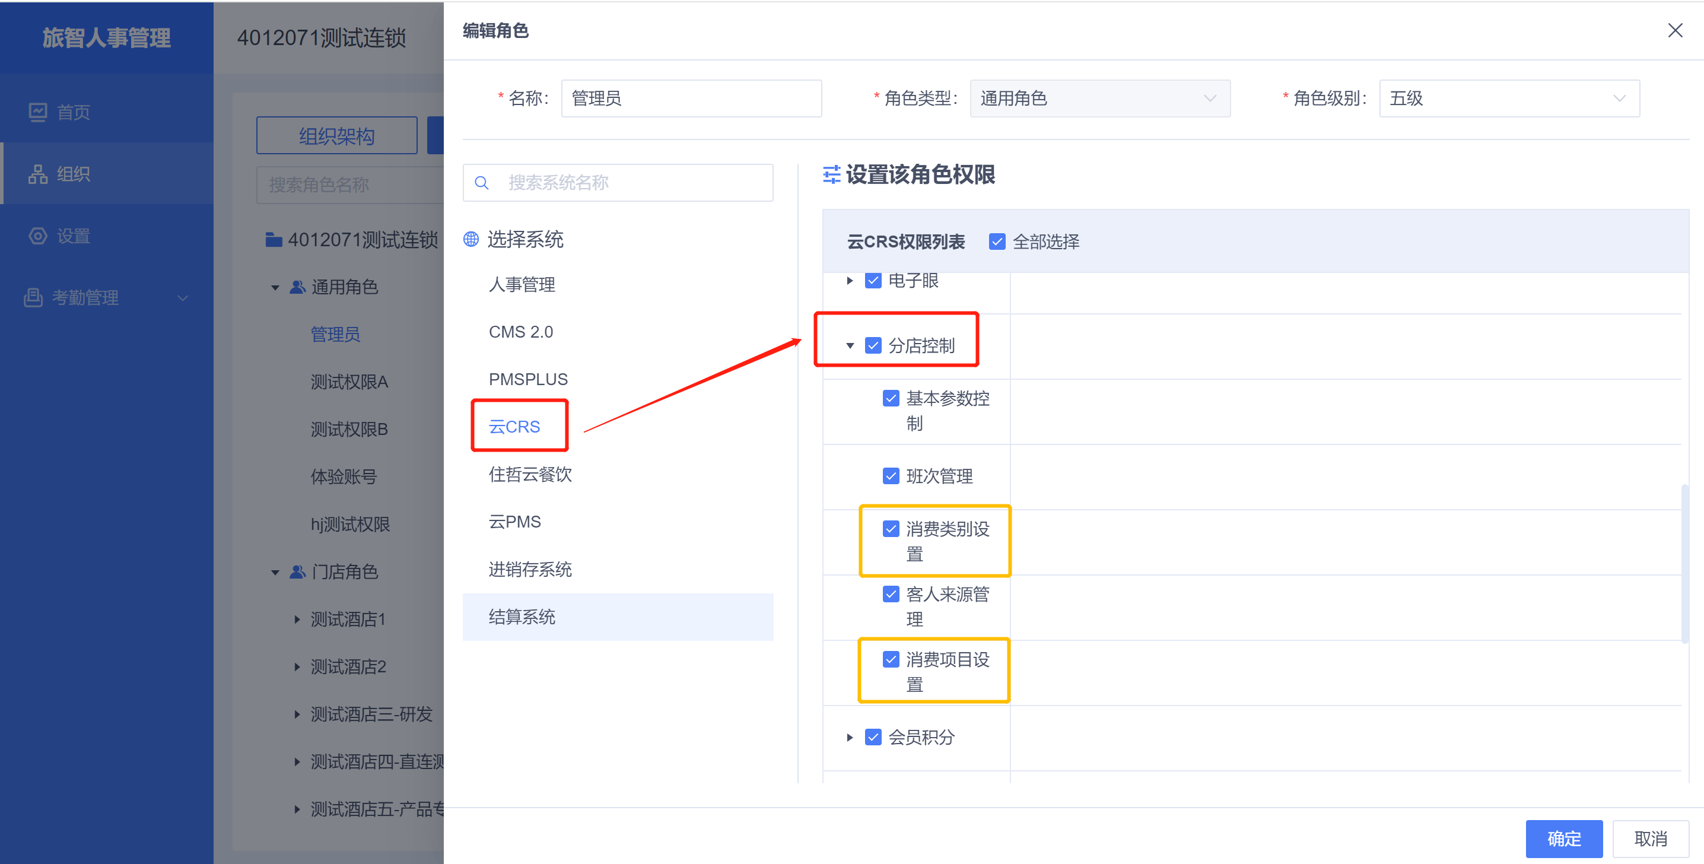Click the sliders icon beside 设置该角色权限
The height and width of the screenshot is (864, 1704).
pos(831,174)
